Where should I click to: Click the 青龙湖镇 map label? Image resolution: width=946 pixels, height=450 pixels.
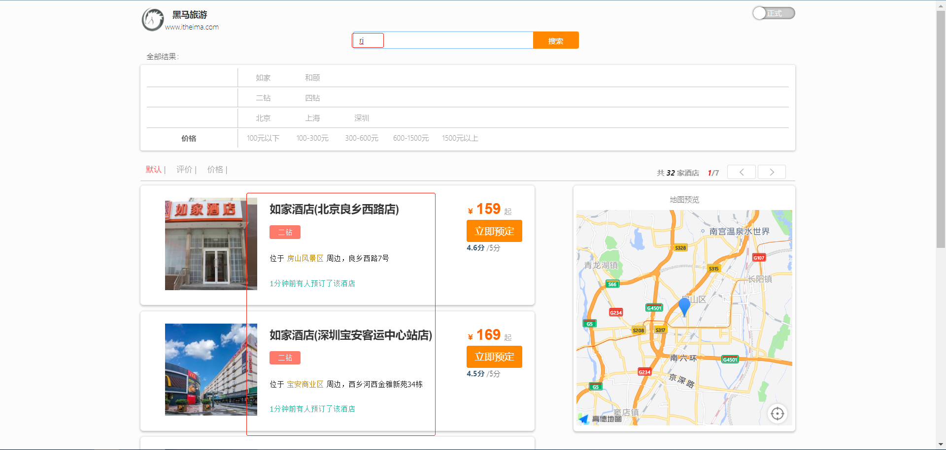pos(601,265)
